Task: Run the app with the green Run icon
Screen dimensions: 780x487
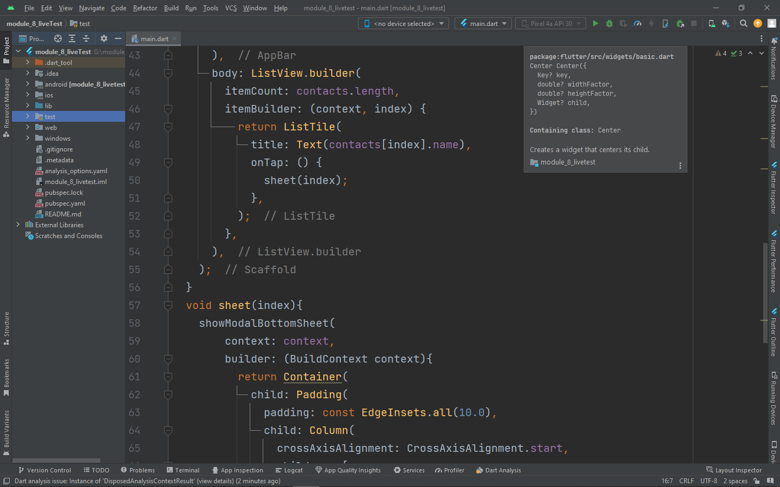Action: click(x=595, y=23)
